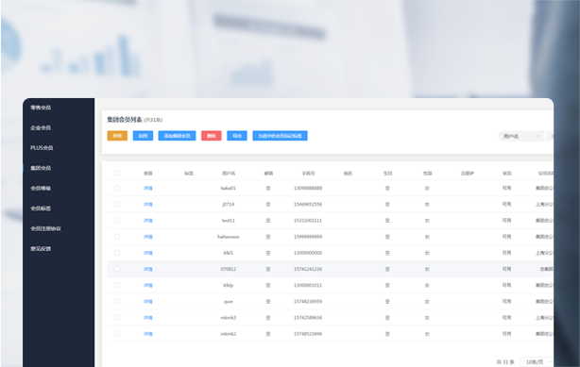Viewport: 580px width, 367px height.
Task: Open 会员注册协议 in the sidebar
Action: (x=46, y=228)
